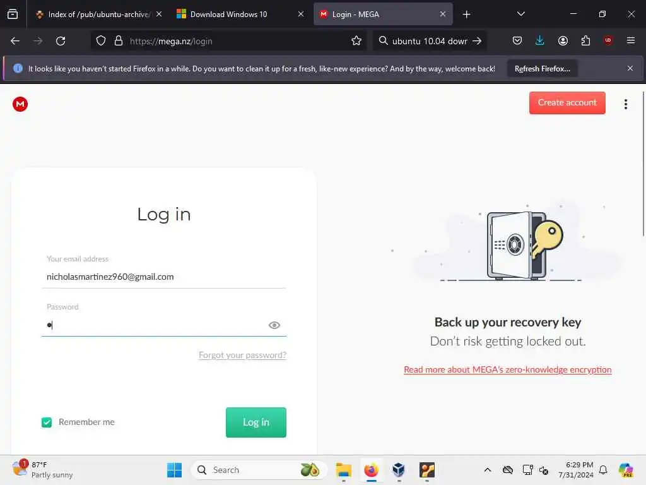Image resolution: width=646 pixels, height=485 pixels.
Task: Click the muted volume tray icon
Action: (x=544, y=470)
